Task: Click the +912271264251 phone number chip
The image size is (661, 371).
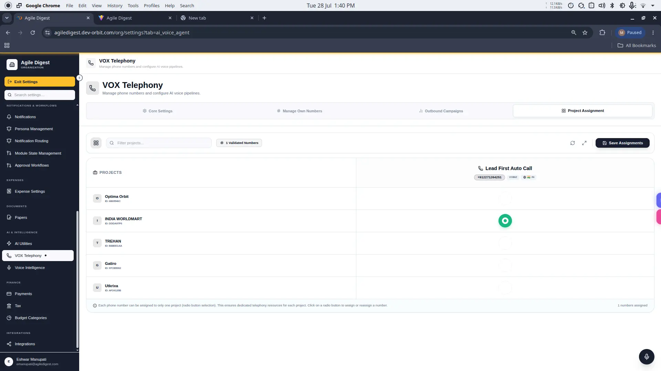Action: click(x=489, y=177)
